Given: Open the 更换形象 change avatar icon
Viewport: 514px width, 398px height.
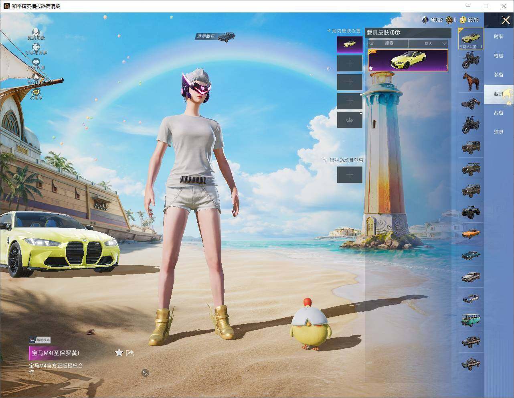Looking at the screenshot, I should pos(36,32).
